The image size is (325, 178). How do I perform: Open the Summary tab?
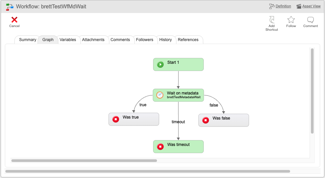[x=28, y=40]
